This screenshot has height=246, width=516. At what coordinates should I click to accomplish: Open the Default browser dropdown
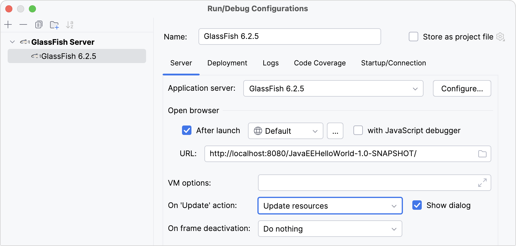click(285, 131)
